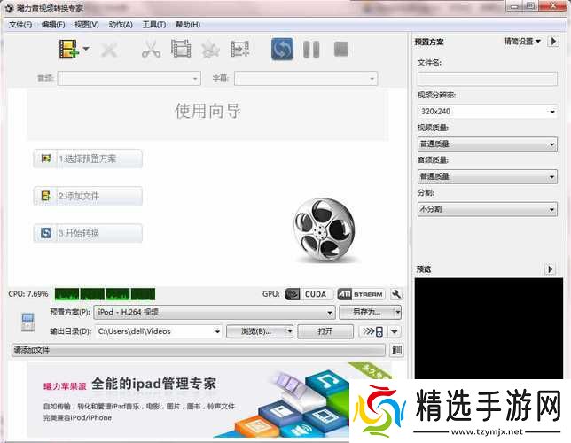Click the filmstrip effects icon
The image size is (571, 443).
pos(181,49)
